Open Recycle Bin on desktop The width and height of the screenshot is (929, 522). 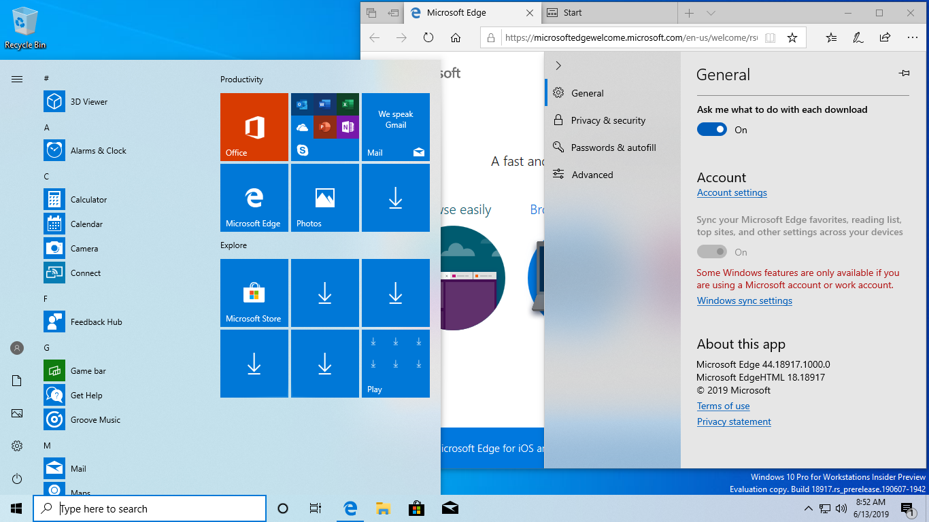point(25,28)
